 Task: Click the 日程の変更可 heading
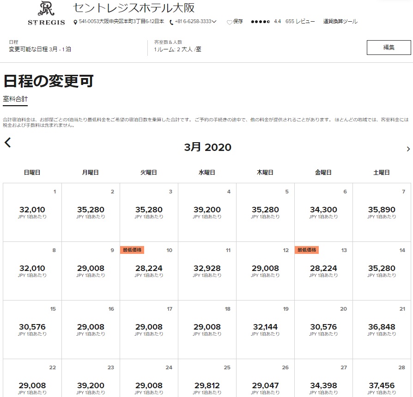click(x=49, y=81)
